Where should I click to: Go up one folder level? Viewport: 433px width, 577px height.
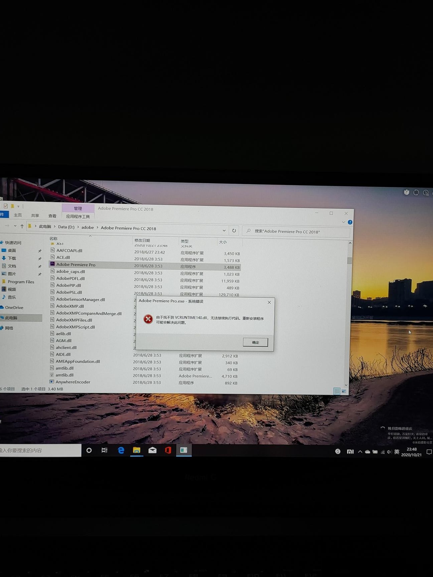[x=22, y=226]
